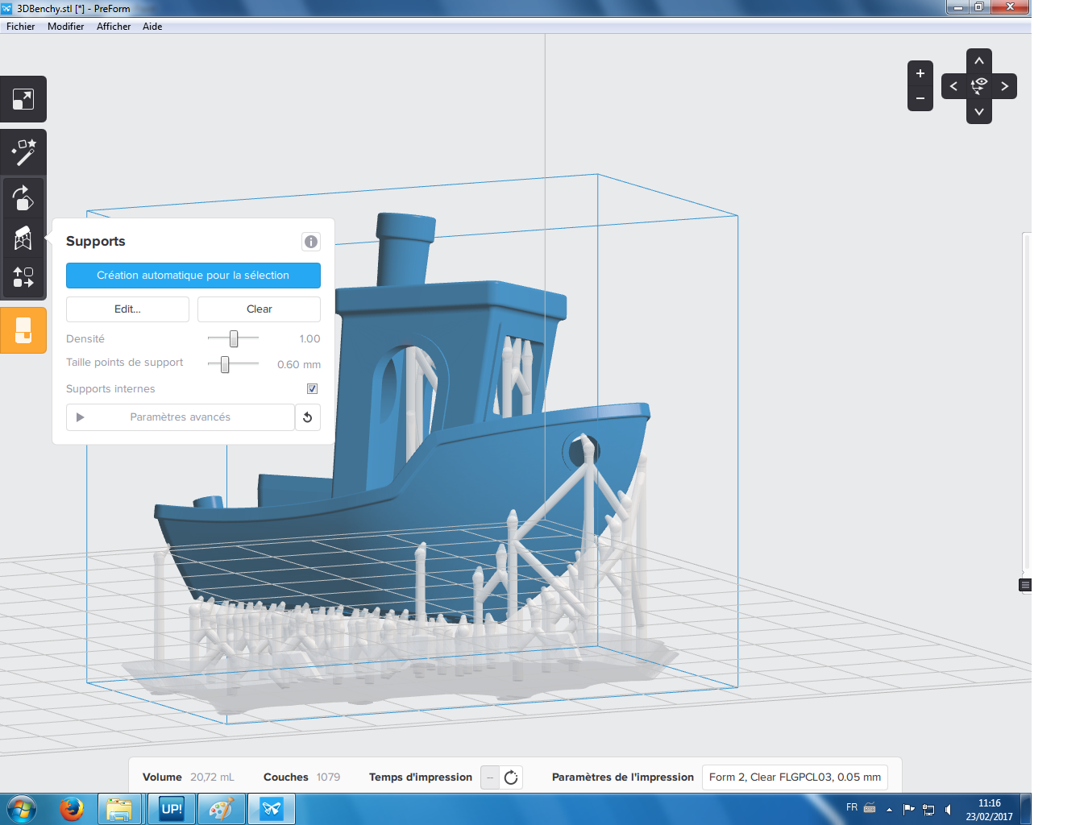This screenshot has height=825, width=1084.
Task: Open the UP! application in the taskbar
Action: point(172,809)
